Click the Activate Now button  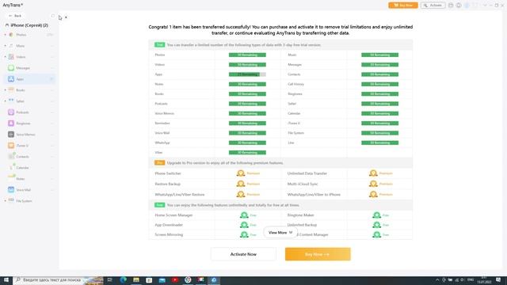(x=243, y=254)
